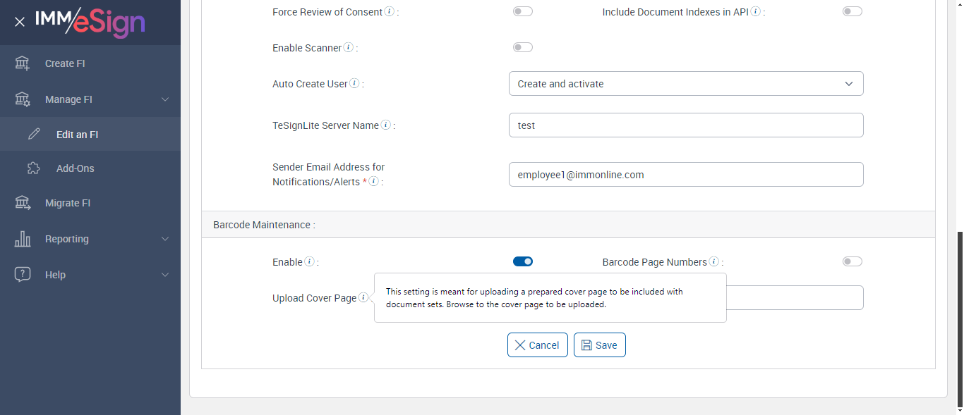Click the Create FI bank icon
The width and height of the screenshot is (964, 415).
(23, 63)
